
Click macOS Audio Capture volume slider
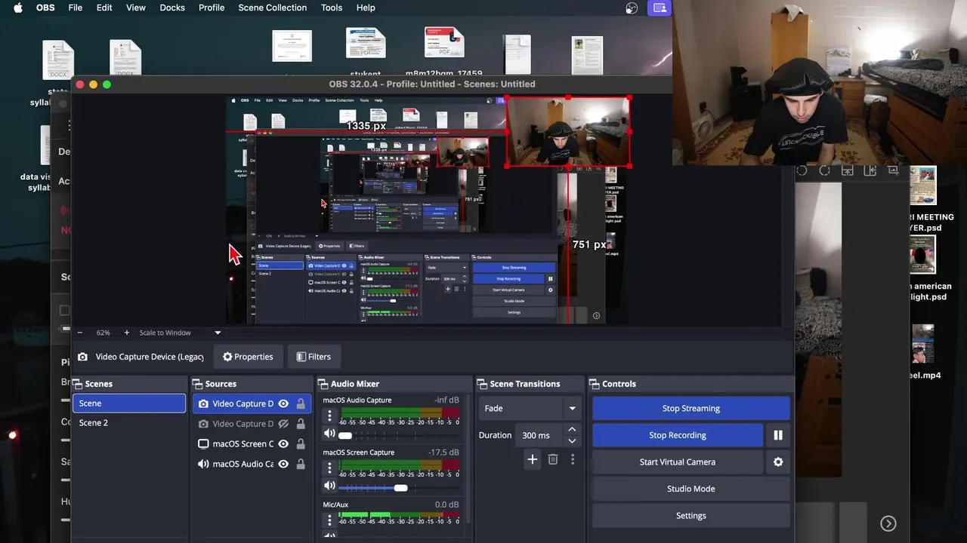[x=399, y=435]
